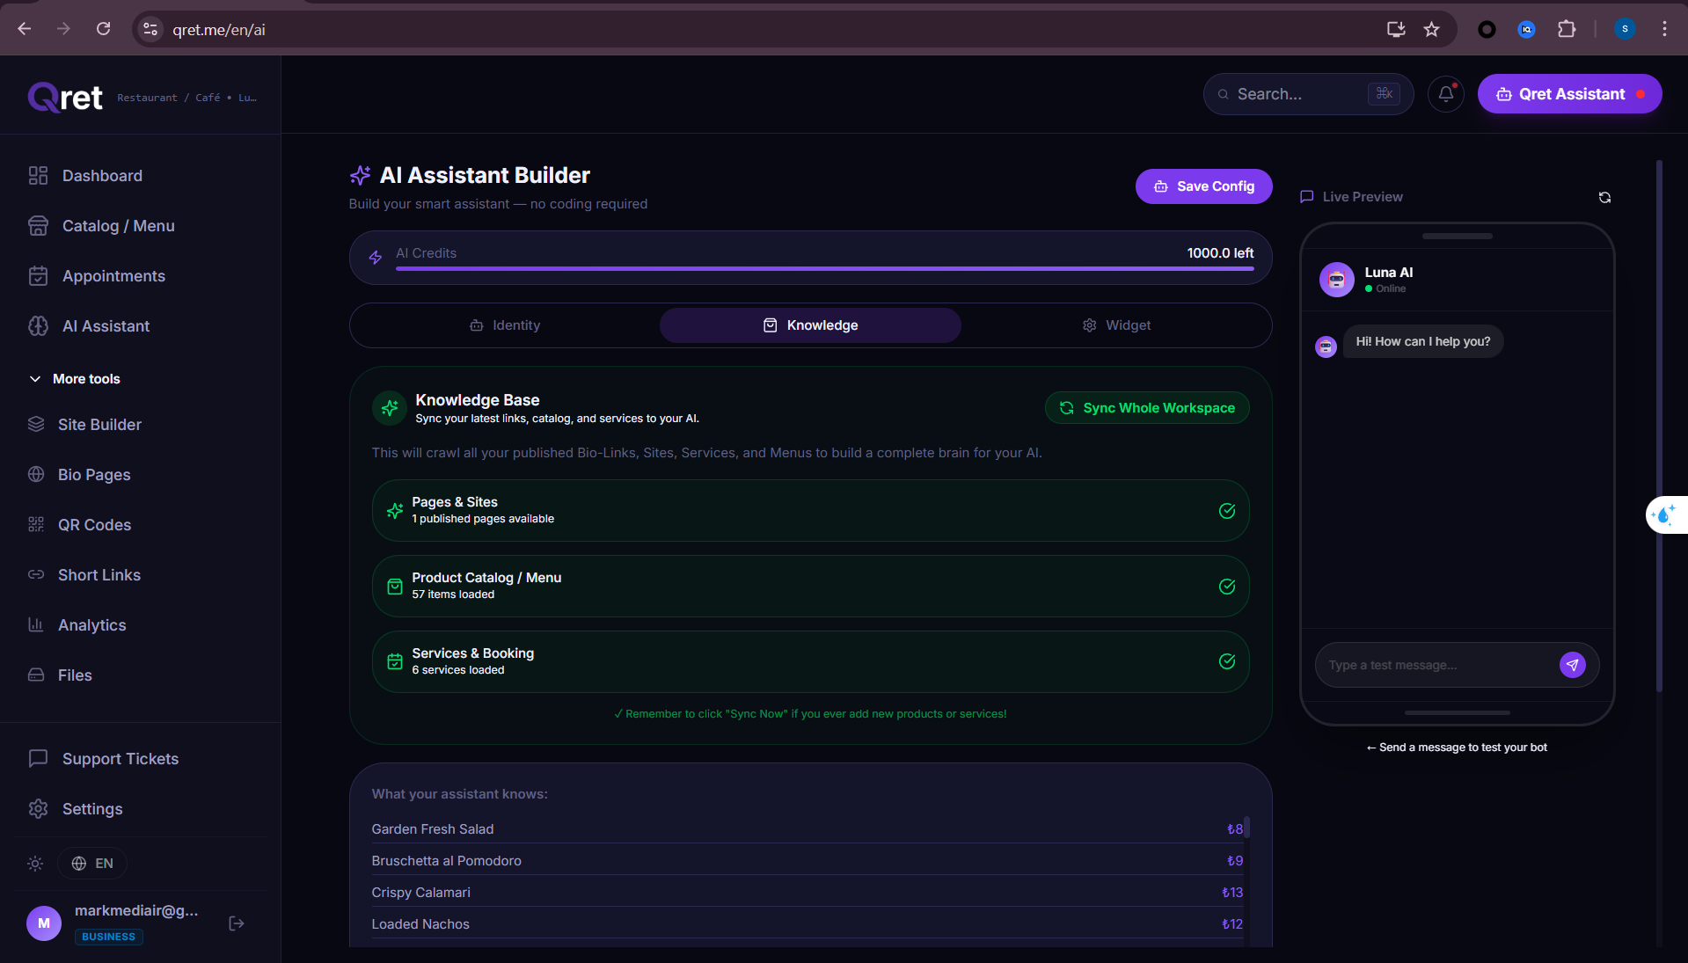The height and width of the screenshot is (963, 1688).
Task: Click the AI Assistant Builder sparkle icon
Action: click(x=360, y=176)
